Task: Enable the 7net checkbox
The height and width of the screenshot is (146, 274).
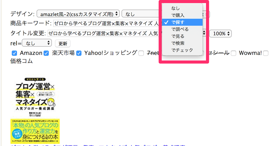Action: coord(141,53)
